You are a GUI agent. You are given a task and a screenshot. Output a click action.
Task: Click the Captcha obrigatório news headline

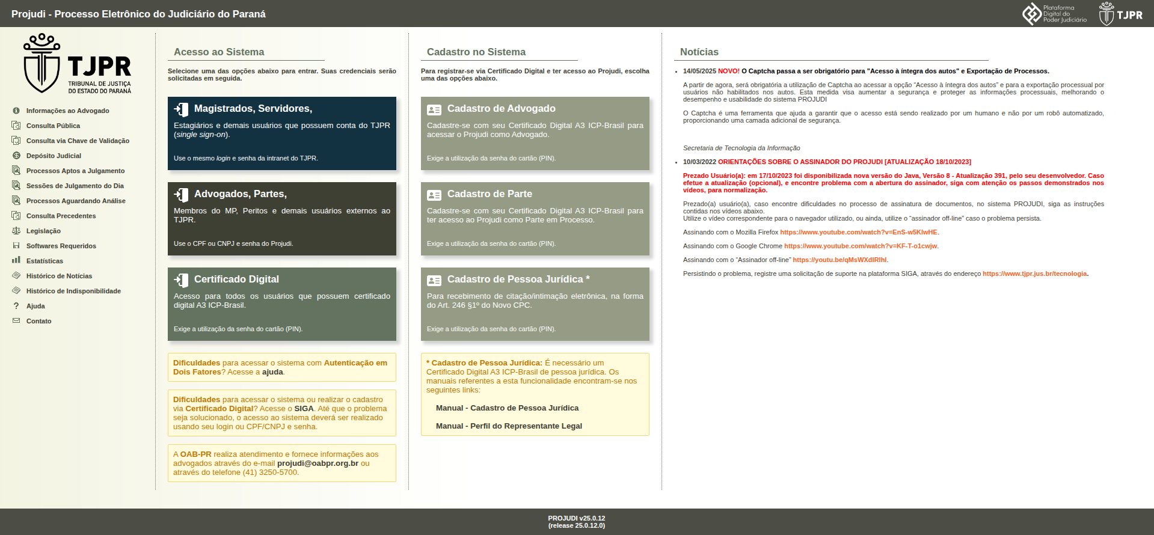pos(895,71)
